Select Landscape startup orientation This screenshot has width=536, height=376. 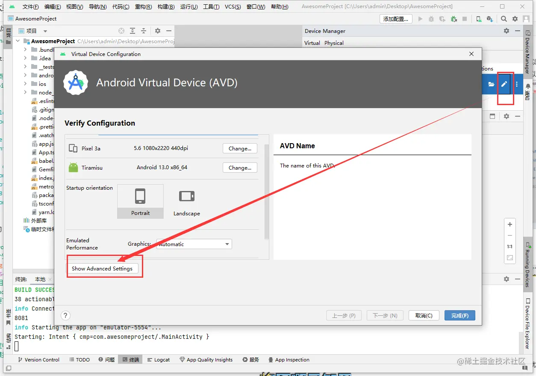pos(187,201)
